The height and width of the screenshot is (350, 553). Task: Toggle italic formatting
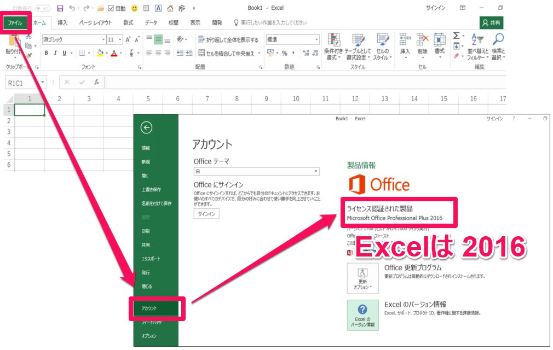[55, 53]
